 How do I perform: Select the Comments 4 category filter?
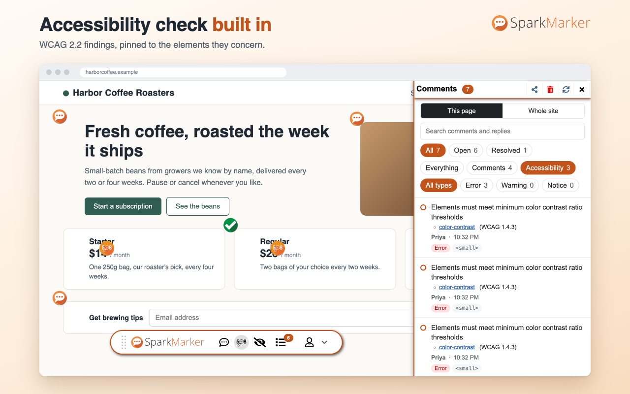(x=492, y=168)
